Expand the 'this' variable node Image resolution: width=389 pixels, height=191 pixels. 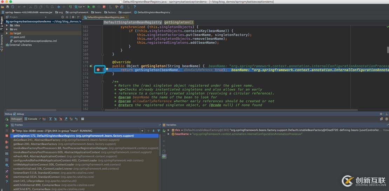tap(169, 130)
